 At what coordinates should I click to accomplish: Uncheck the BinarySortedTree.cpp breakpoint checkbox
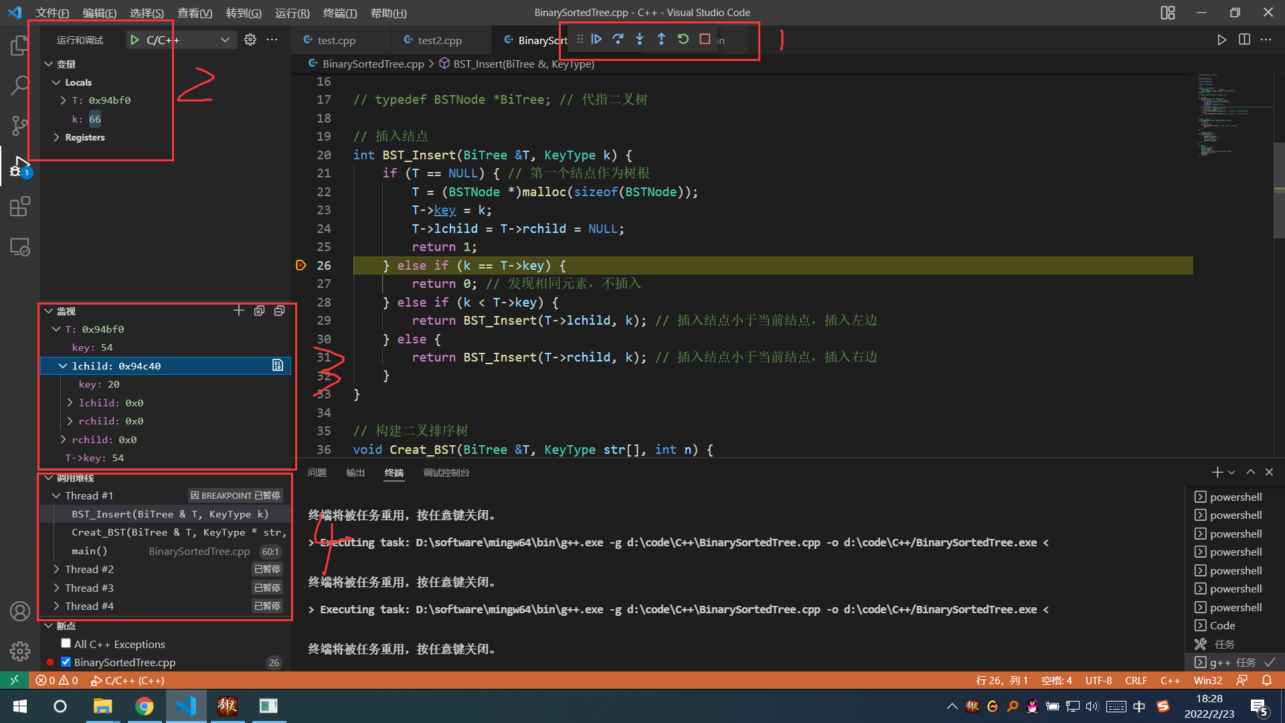[66, 662]
